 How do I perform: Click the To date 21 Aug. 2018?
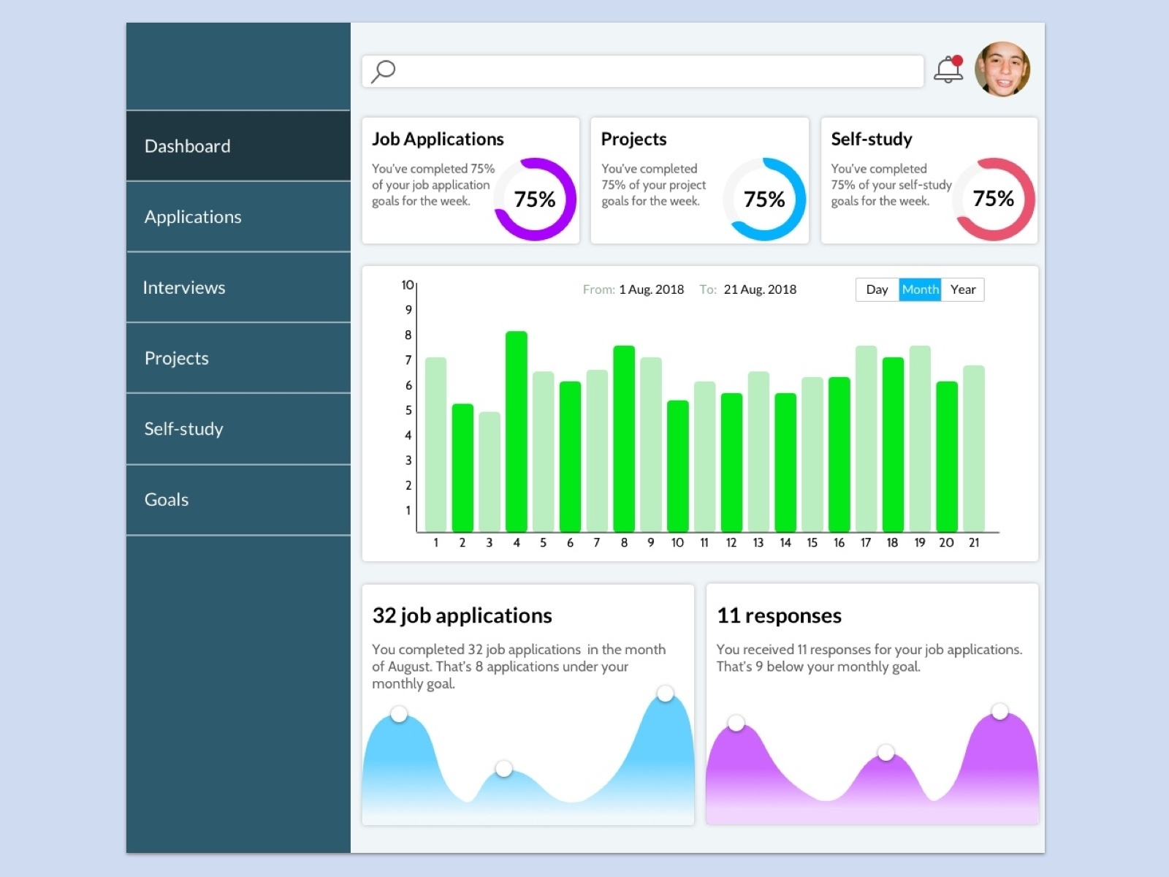click(x=760, y=289)
